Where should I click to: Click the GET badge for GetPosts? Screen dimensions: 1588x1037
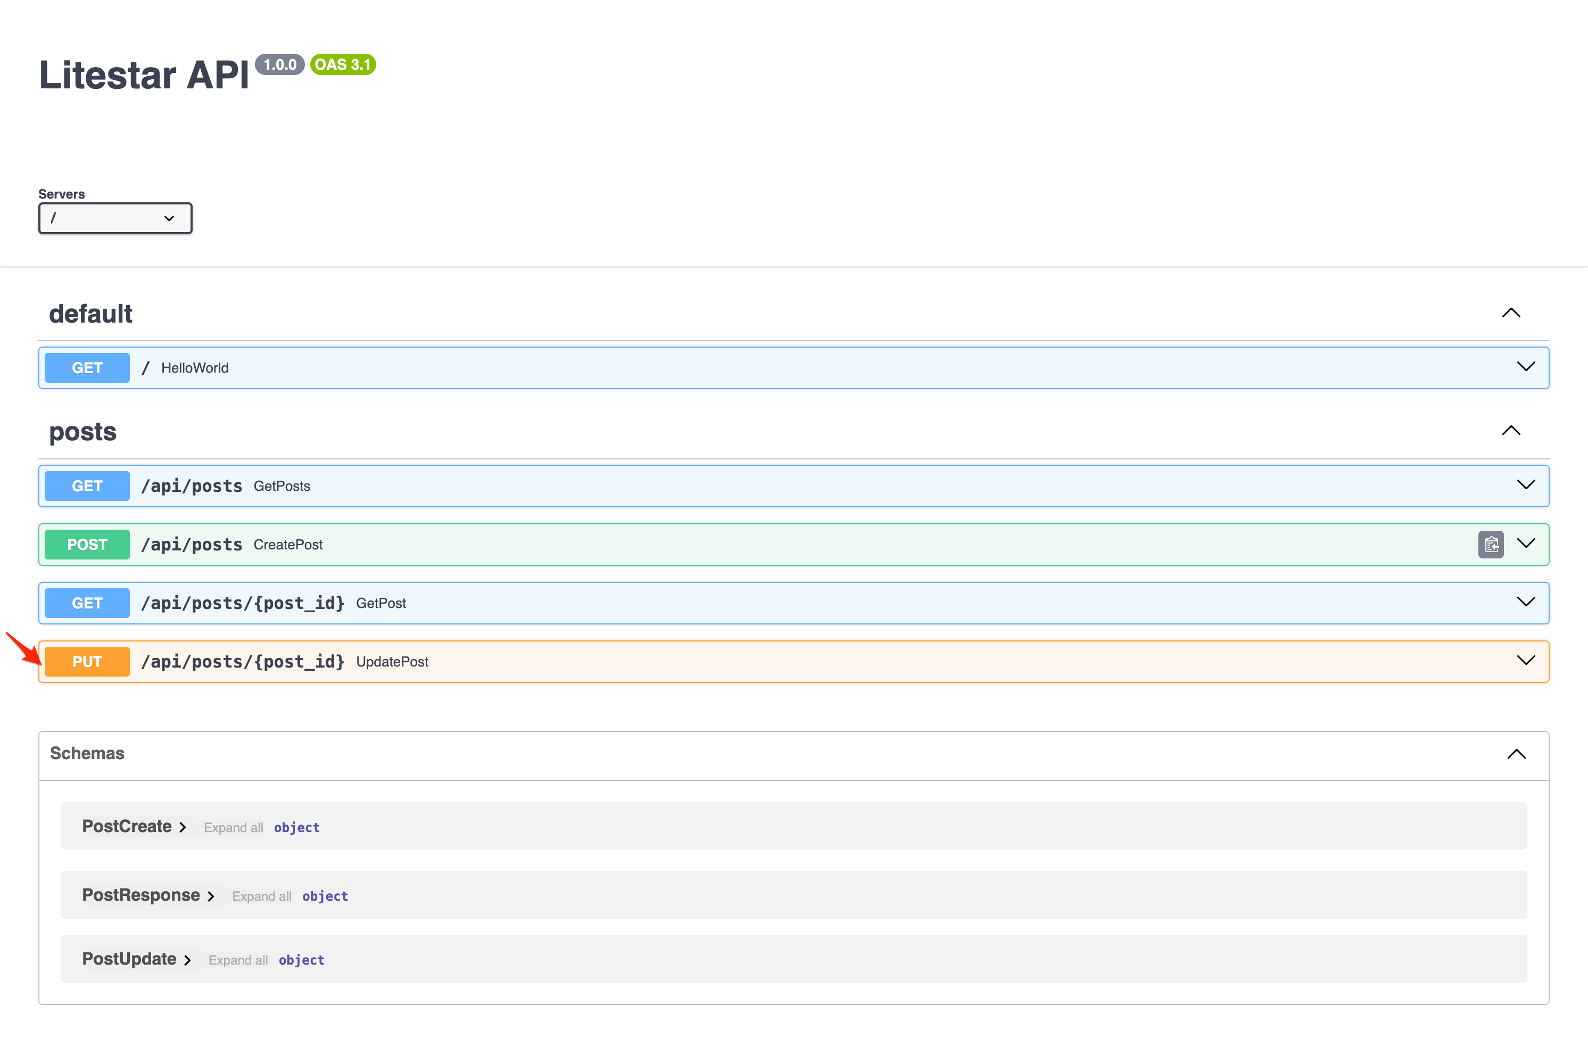(87, 486)
